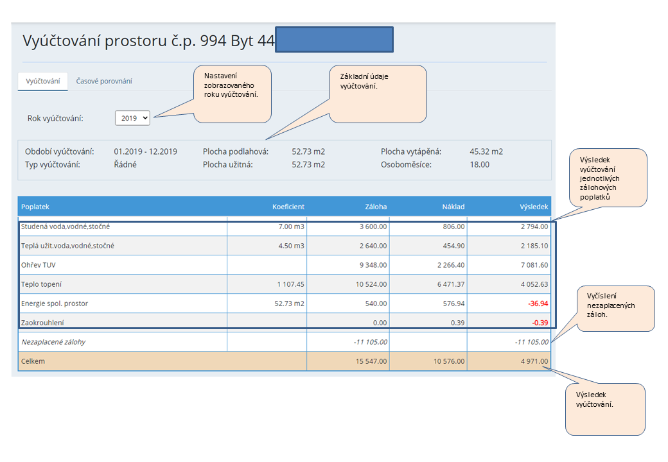
Task: Click the Nezaplacené zálohy row label
Action: 53,342
